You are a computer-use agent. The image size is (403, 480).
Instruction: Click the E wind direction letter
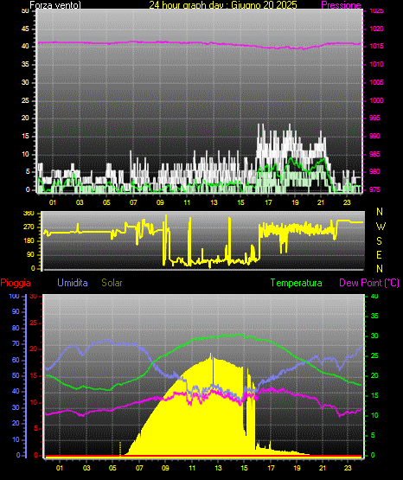pyautogui.click(x=379, y=254)
